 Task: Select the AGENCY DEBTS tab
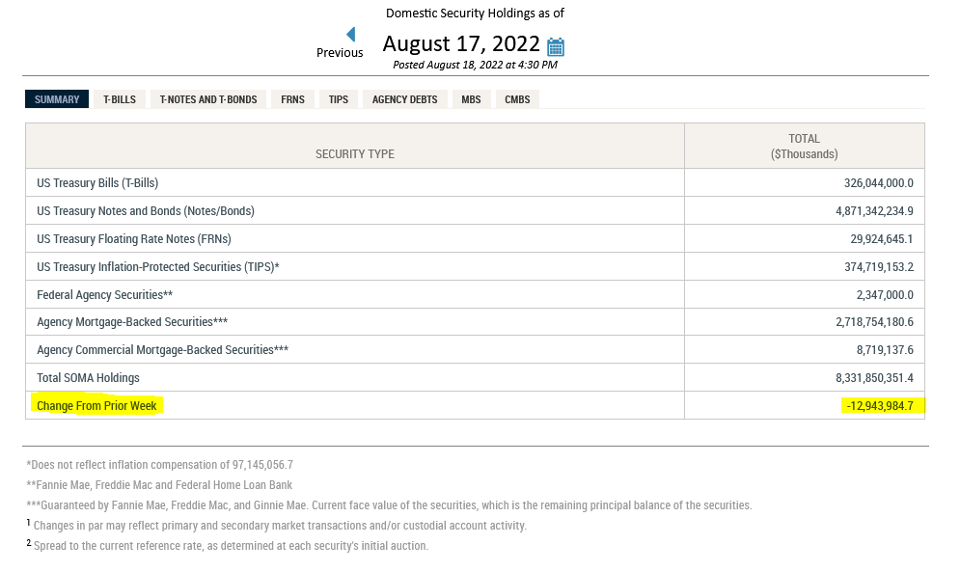click(x=404, y=99)
